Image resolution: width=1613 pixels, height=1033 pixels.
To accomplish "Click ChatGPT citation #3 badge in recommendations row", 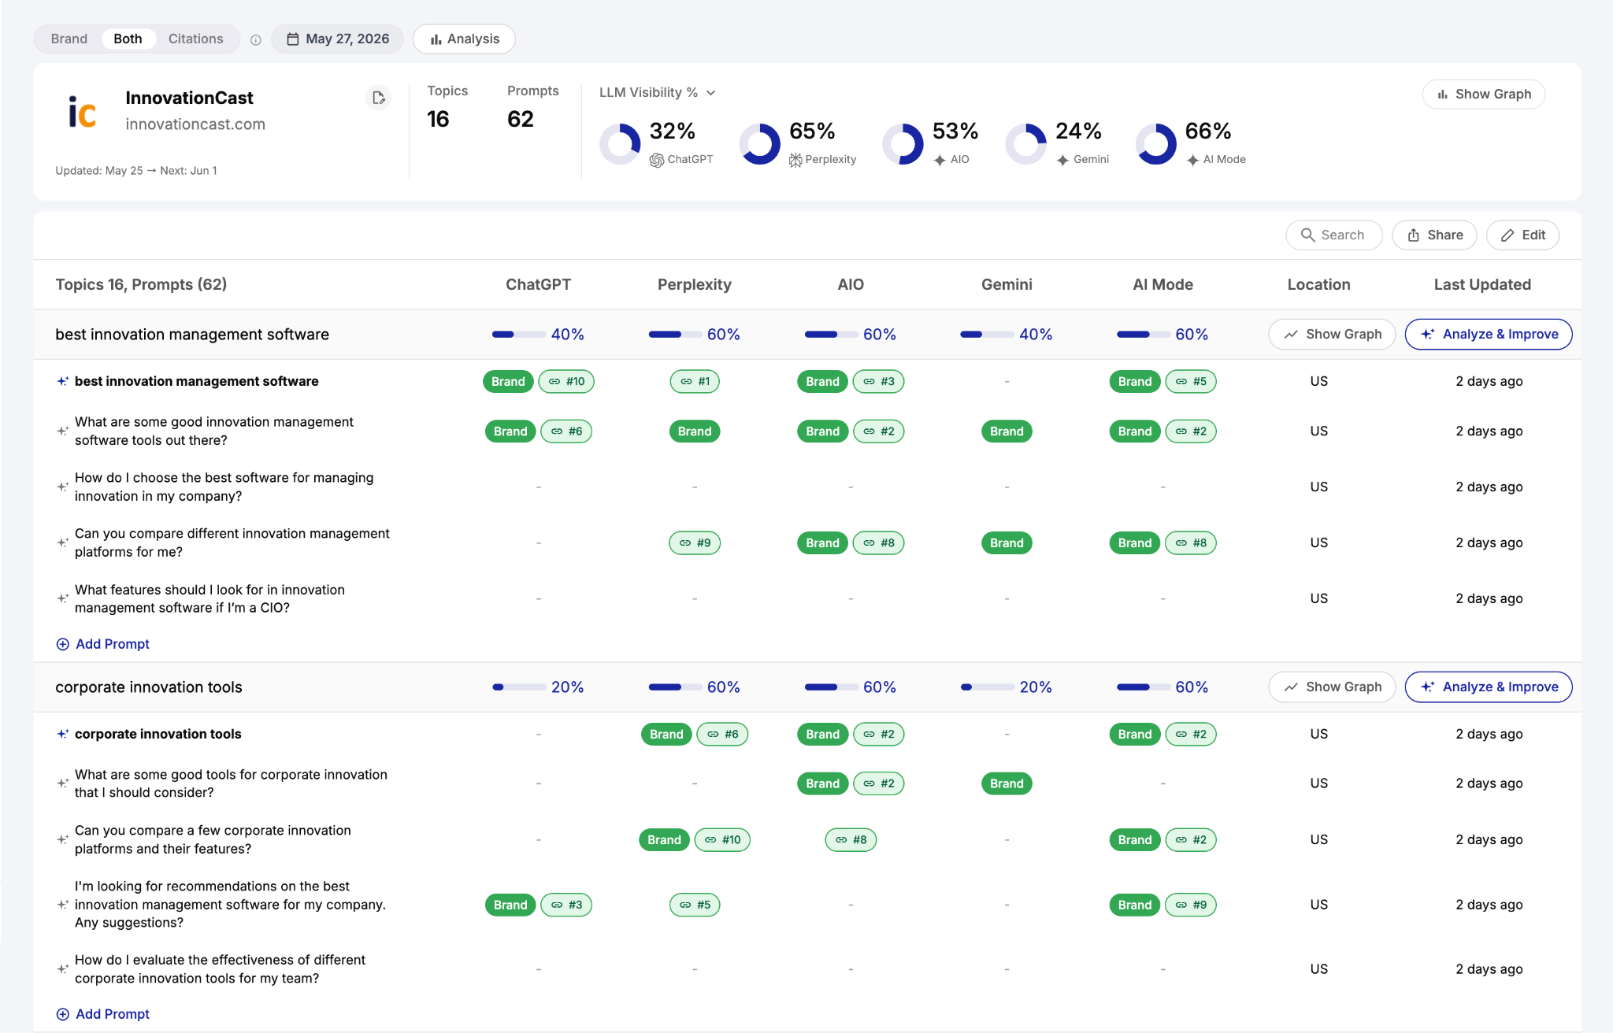I will tap(566, 905).
